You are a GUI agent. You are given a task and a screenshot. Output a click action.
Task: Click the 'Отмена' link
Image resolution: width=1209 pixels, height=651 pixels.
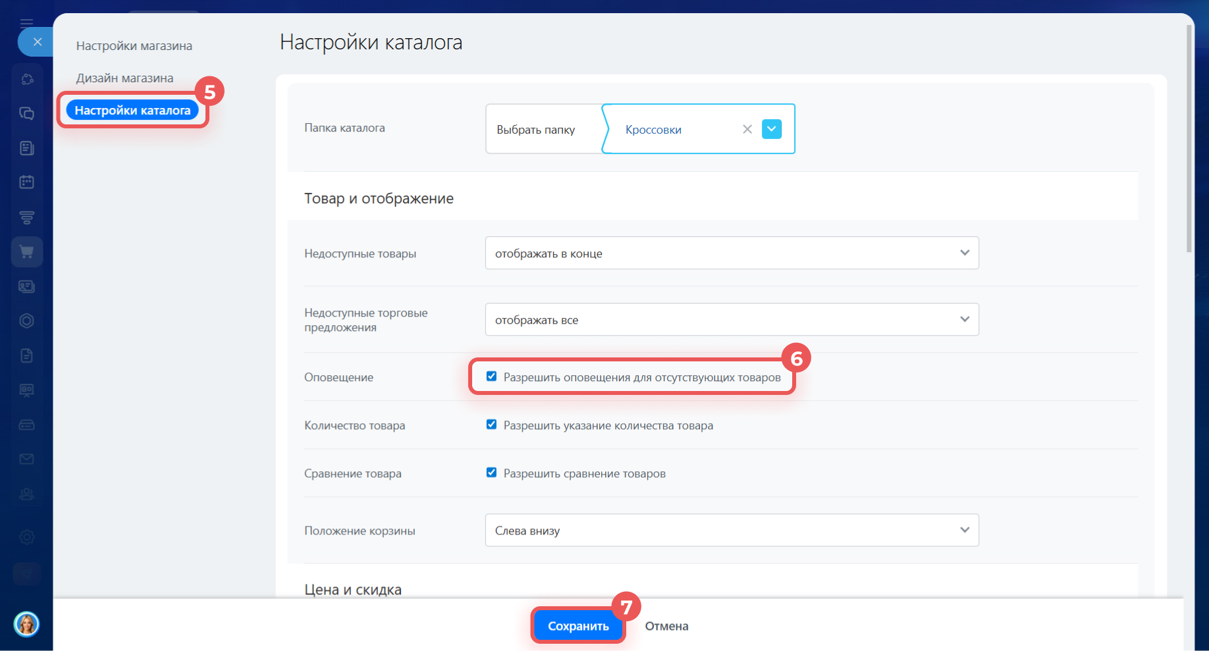click(666, 626)
